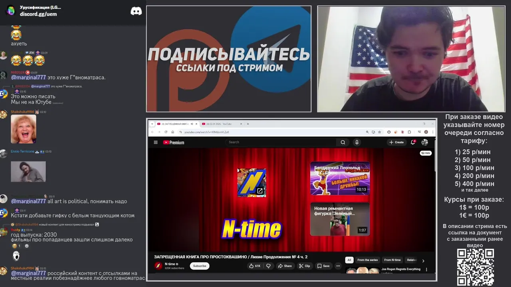Select the Related filter chip

412,260
